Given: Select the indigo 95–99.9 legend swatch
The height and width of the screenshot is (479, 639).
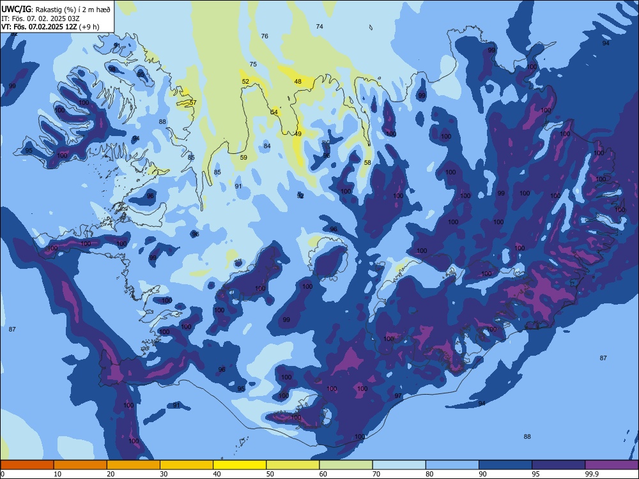Looking at the screenshot, I should tap(558, 465).
